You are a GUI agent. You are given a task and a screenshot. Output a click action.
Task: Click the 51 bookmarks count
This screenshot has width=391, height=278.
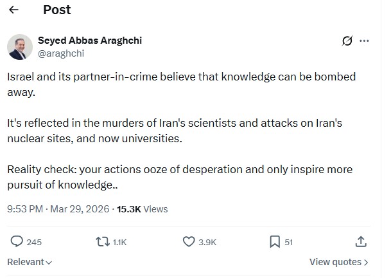289,243
